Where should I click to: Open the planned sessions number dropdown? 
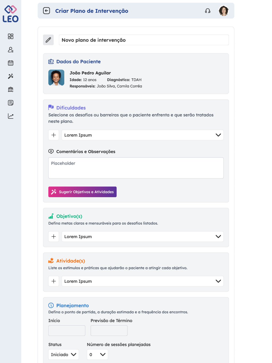97,354
